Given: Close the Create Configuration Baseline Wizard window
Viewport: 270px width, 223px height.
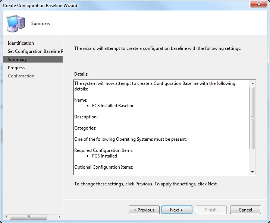Looking at the screenshot, I should pos(258,4).
